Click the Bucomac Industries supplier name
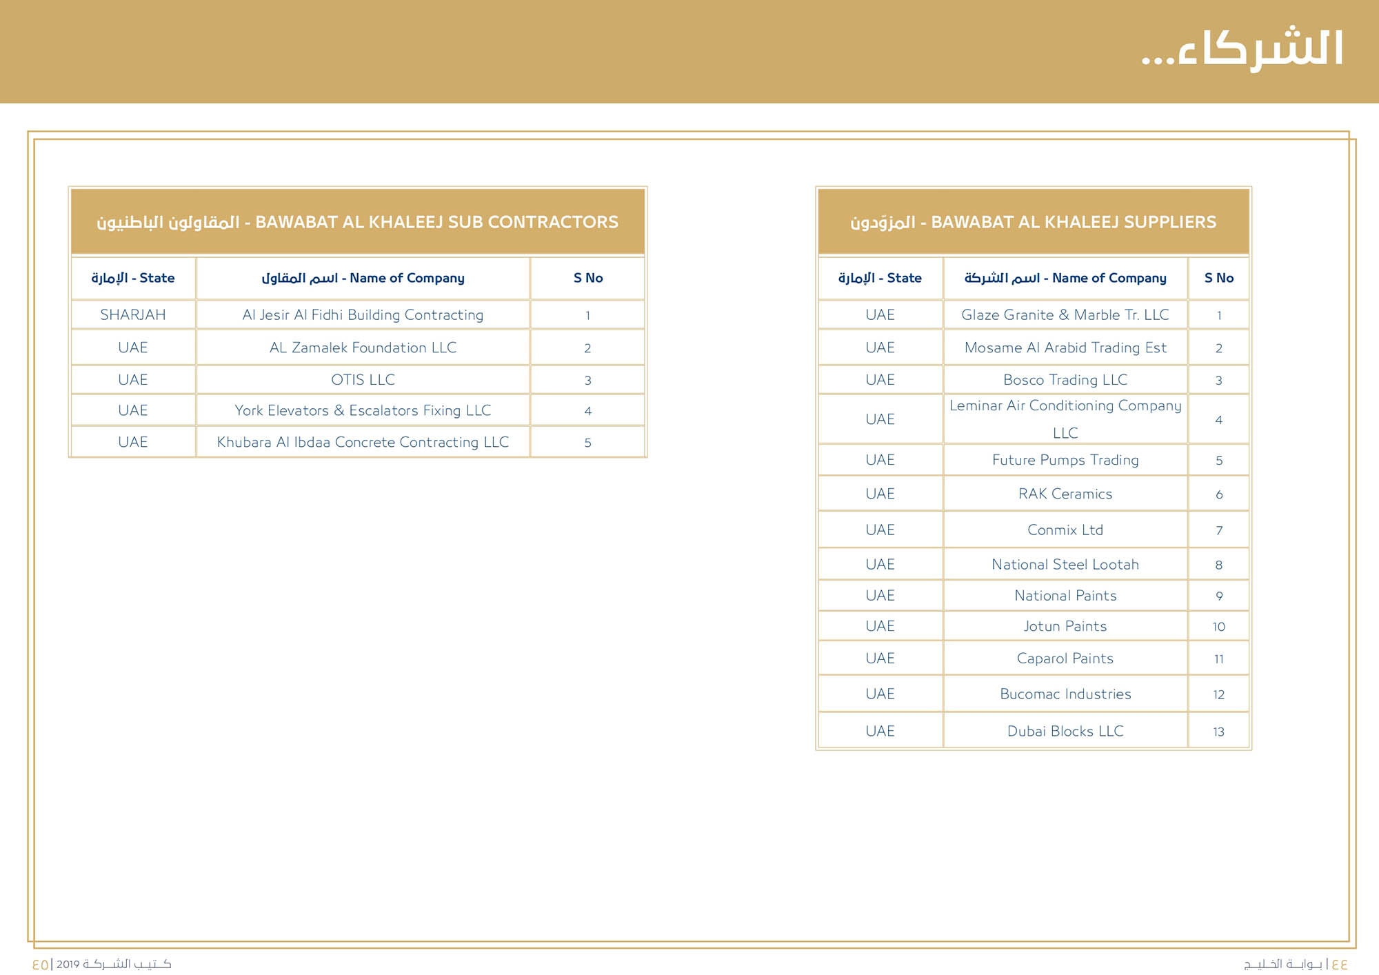This screenshot has width=1379, height=975. click(1065, 694)
